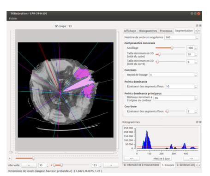Click button left of Intervalle minimum box

coord(29,165)
